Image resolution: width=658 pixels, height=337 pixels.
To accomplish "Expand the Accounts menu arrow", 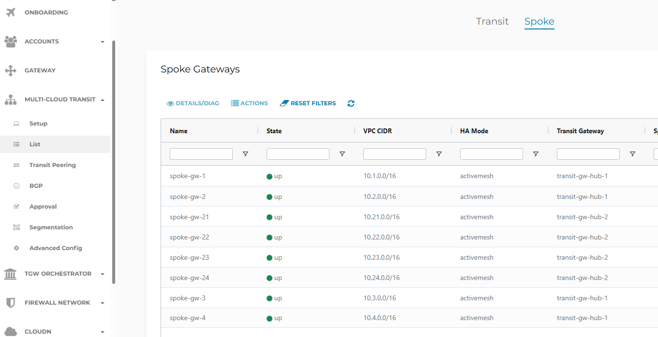I will point(103,42).
